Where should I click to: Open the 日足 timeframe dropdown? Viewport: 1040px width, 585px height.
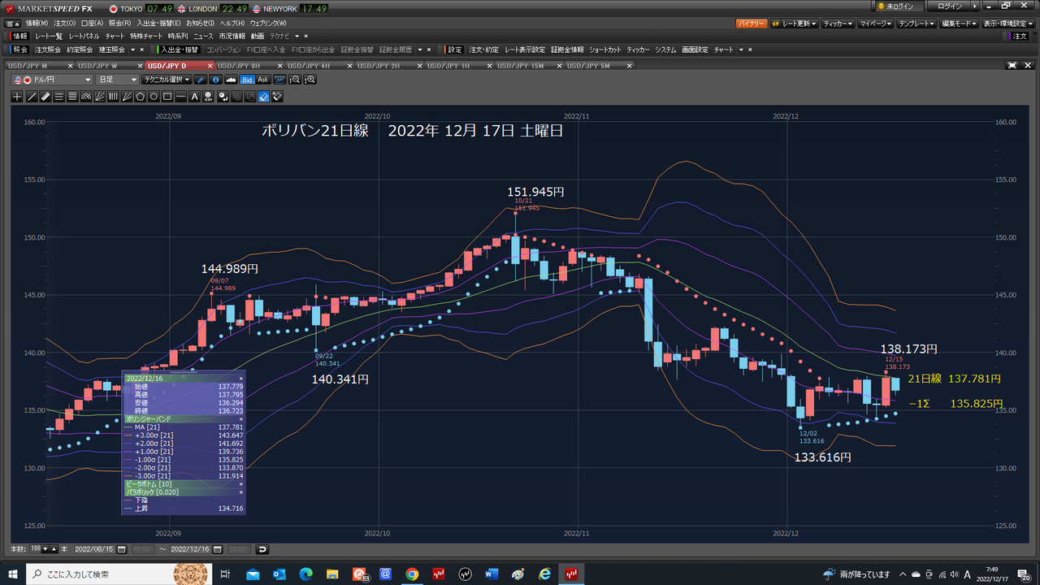click(x=117, y=80)
